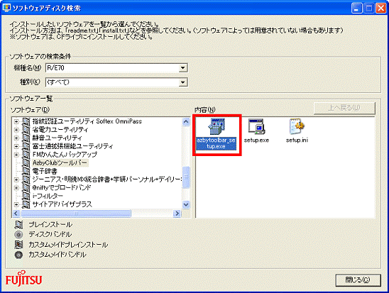This screenshot has width=389, height=293.
Task: Click the software tree scroll-right arrow
Action: (x=177, y=213)
